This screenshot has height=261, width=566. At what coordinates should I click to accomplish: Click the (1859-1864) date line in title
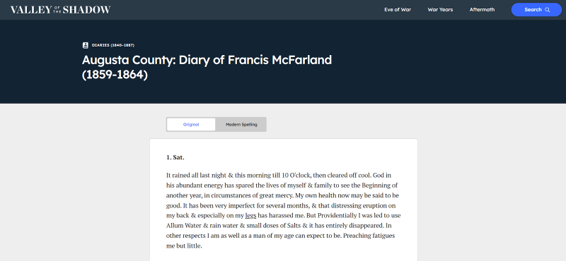115,75
